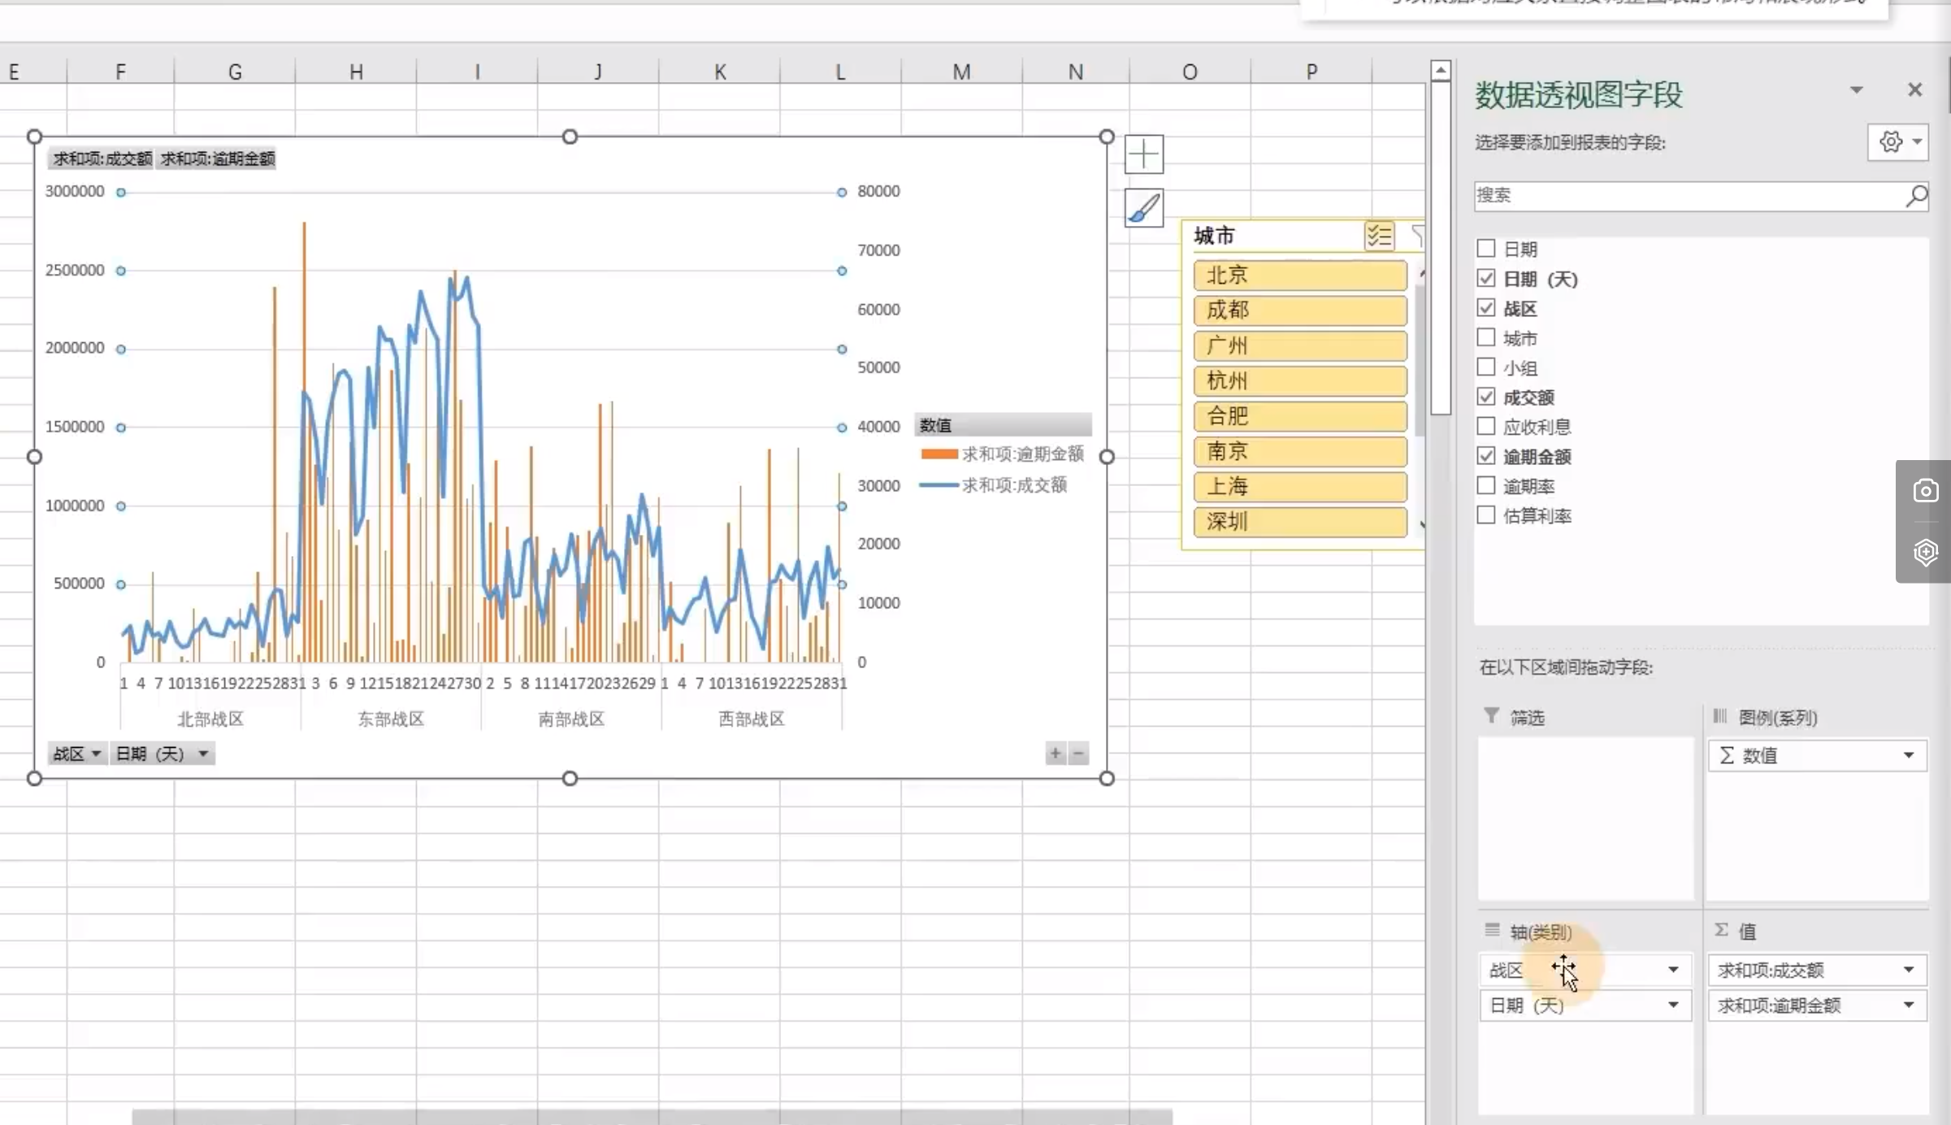Click the blue 成交额 legend entry
Screen dimensions: 1951x1125
point(993,485)
